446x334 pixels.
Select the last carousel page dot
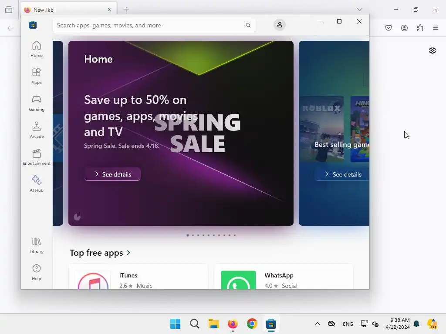click(235, 235)
